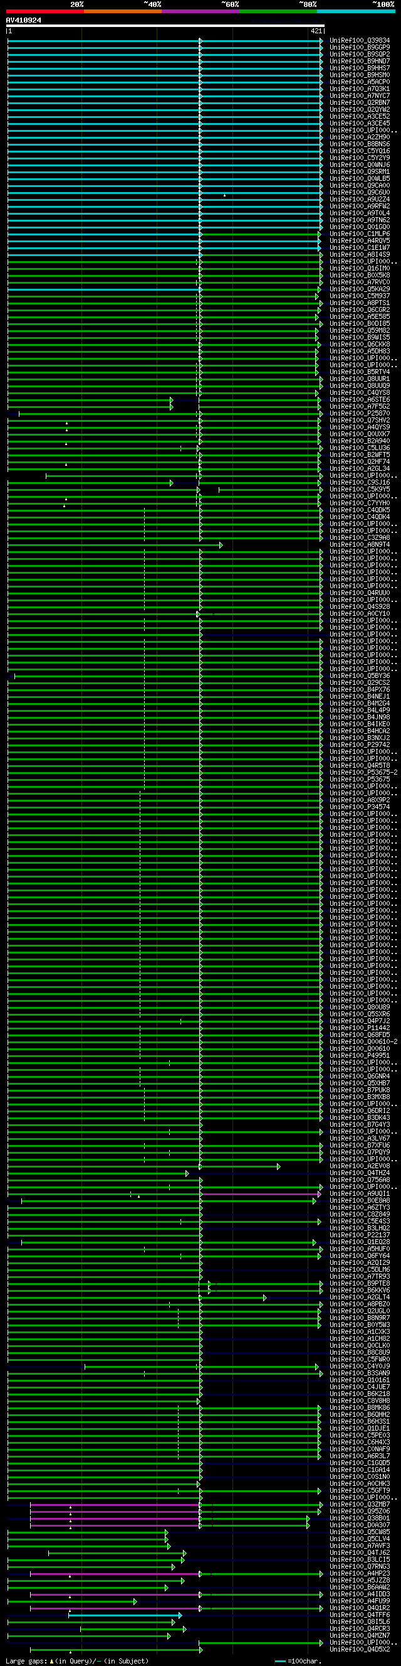Image resolution: width=401 pixels, height=1666 pixels.
Task: Select label UniRef100_B9PTE8
Action: (360, 1283)
